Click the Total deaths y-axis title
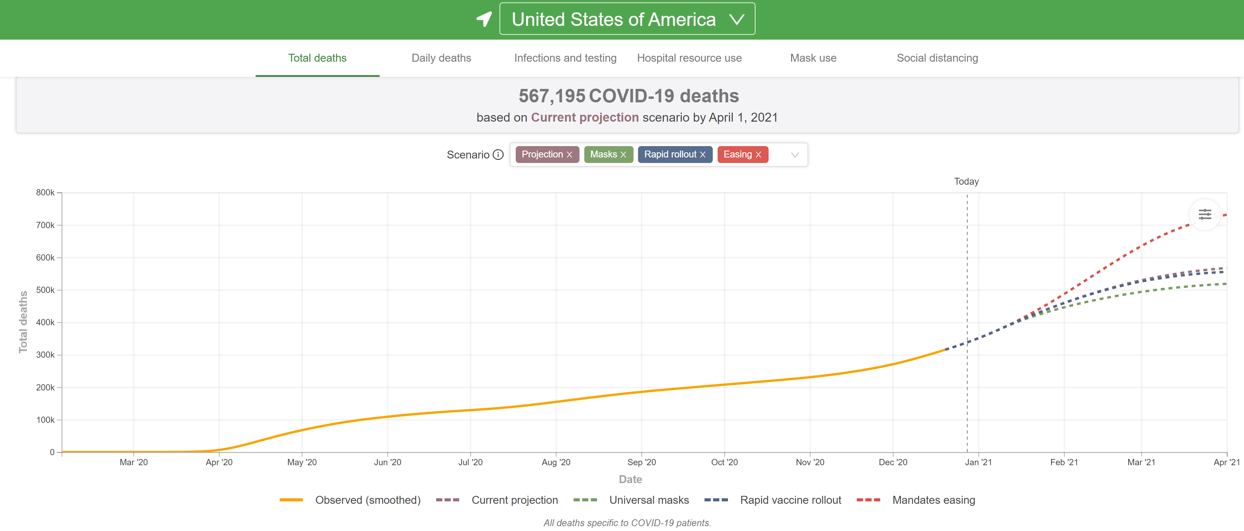This screenshot has height=531, width=1244. [x=23, y=322]
